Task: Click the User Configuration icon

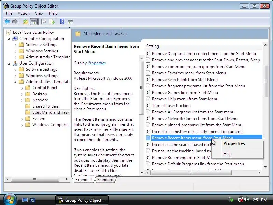Action: coord(15,63)
